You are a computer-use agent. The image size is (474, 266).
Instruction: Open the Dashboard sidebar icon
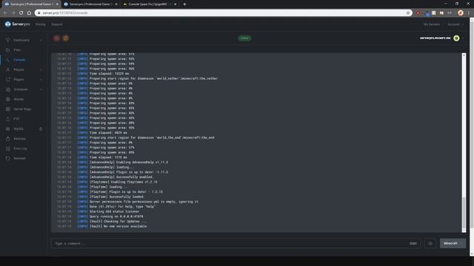pos(8,40)
